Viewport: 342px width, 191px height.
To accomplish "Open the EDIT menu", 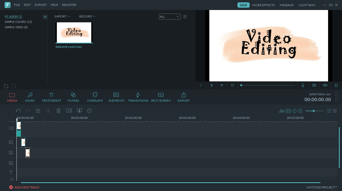I will [27, 5].
